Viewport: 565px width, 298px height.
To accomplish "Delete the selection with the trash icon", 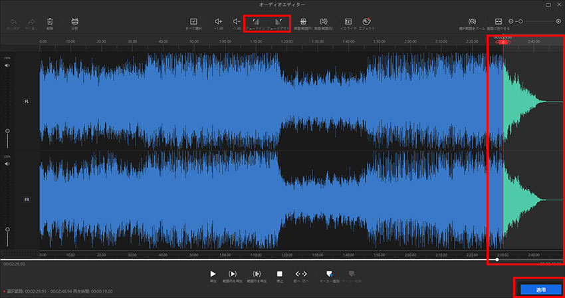I will click(x=50, y=24).
